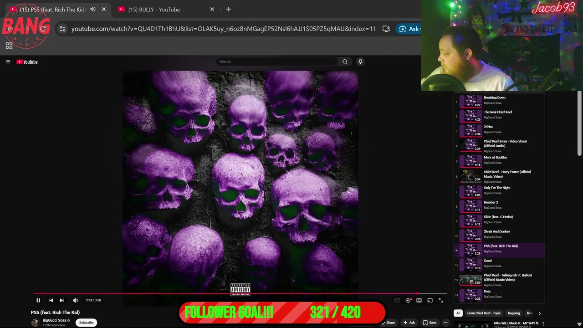Image resolution: width=583 pixels, height=328 pixels.
Task: Select 24Hrs in the playlist
Action: (x=499, y=130)
